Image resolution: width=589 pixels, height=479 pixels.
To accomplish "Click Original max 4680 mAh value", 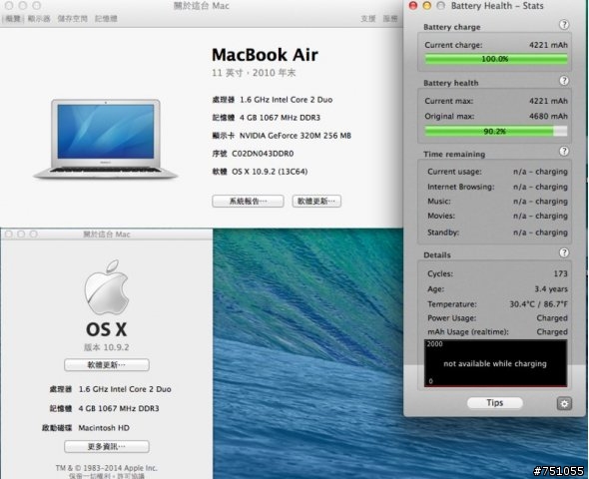I will click(x=548, y=116).
